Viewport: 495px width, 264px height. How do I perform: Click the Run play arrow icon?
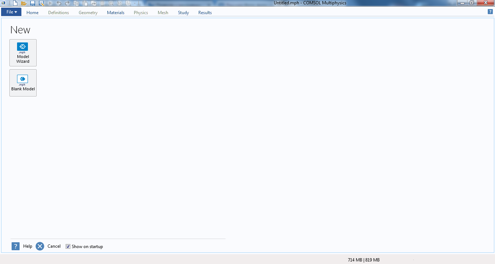tap(50, 3)
